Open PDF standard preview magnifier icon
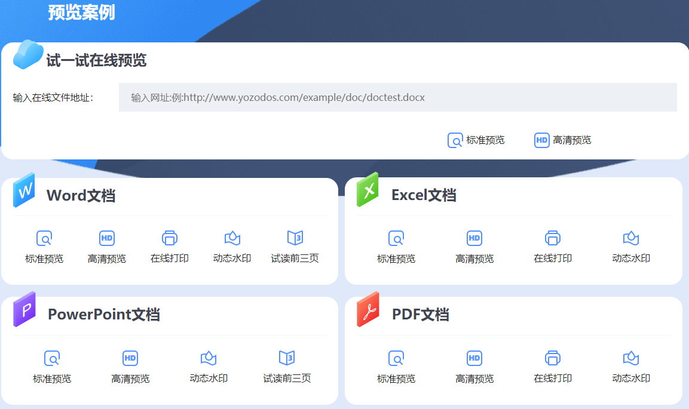689x409 pixels. [396, 358]
